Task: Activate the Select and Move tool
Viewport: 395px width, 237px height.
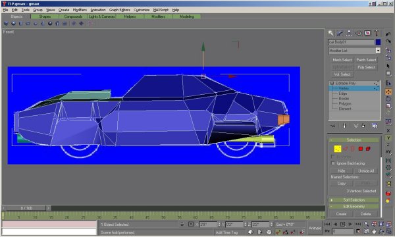Action: [x=388, y=92]
